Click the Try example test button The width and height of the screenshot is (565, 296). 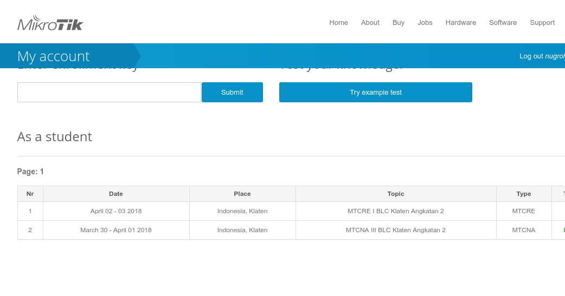[375, 92]
